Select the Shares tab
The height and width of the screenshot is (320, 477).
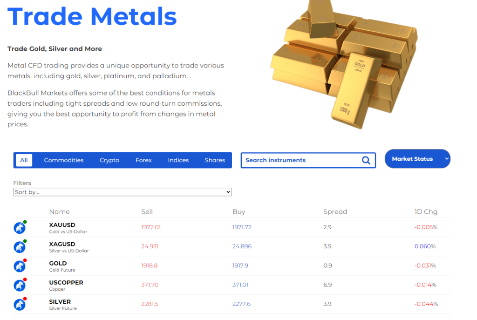tap(215, 160)
